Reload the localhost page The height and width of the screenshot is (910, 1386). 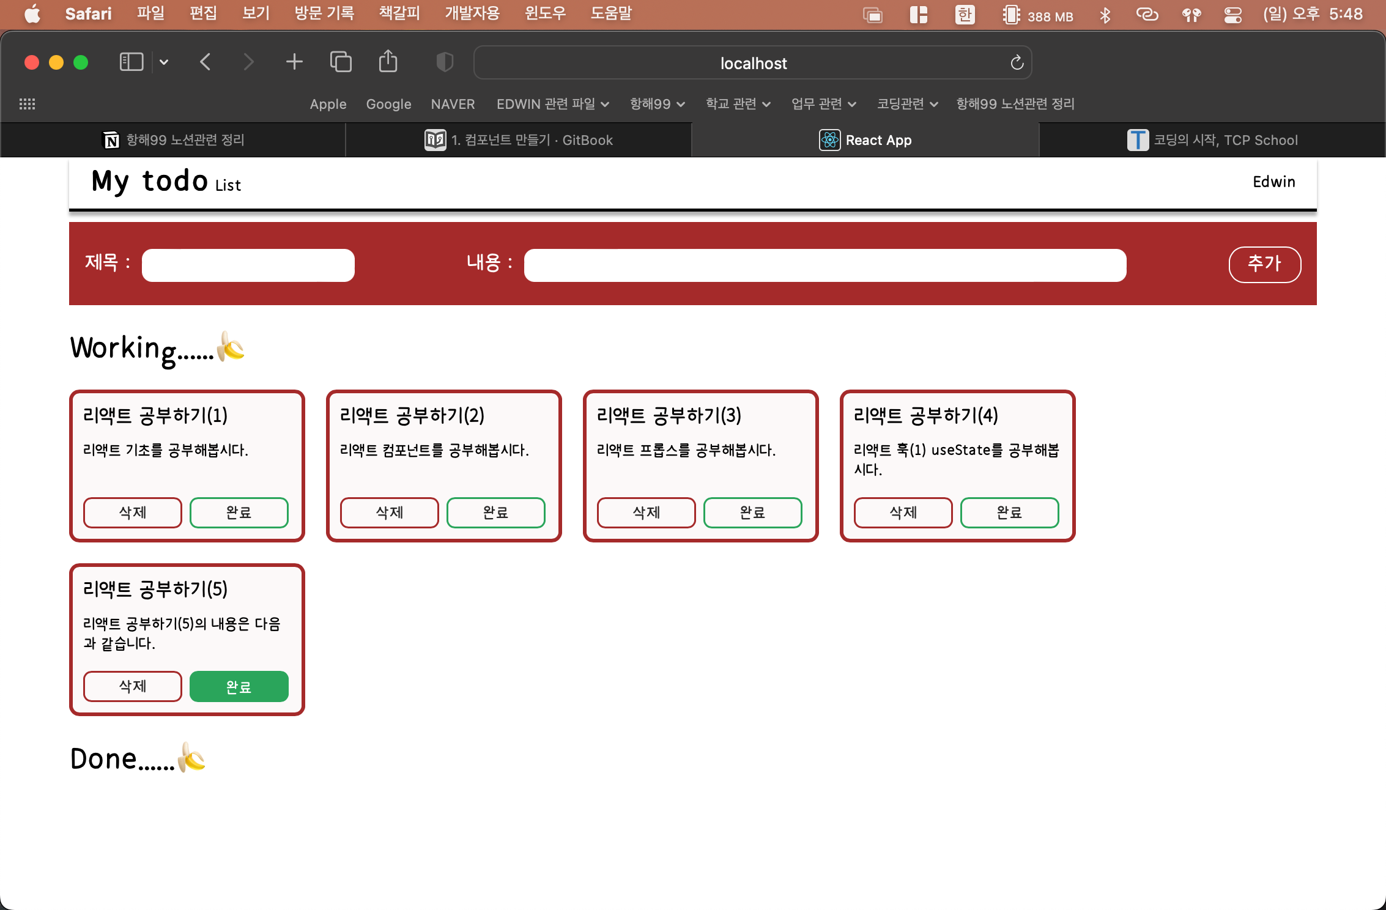click(1017, 62)
